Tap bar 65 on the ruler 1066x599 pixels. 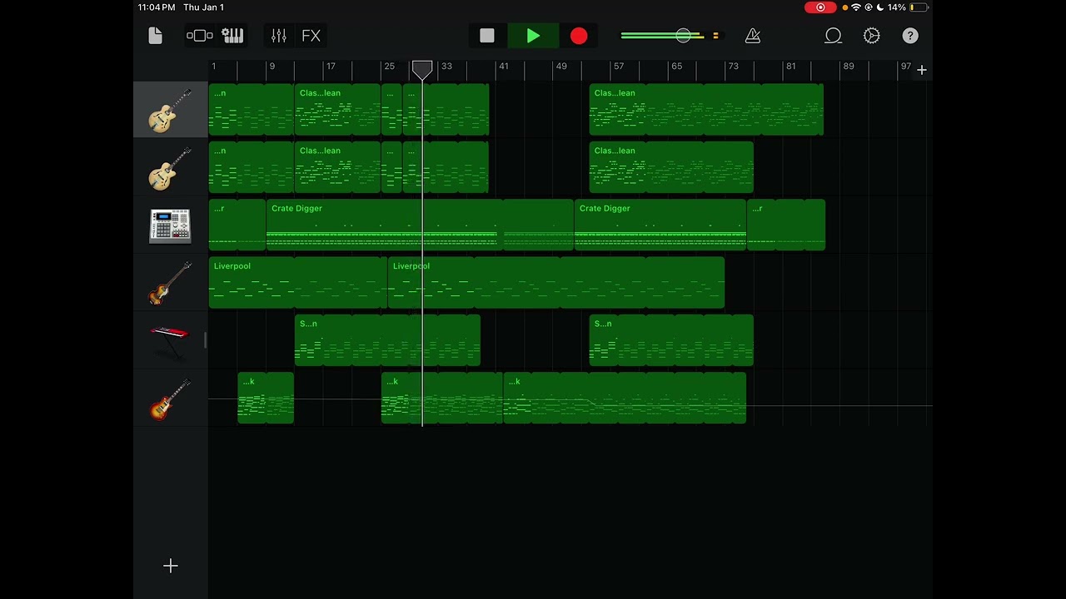point(676,67)
